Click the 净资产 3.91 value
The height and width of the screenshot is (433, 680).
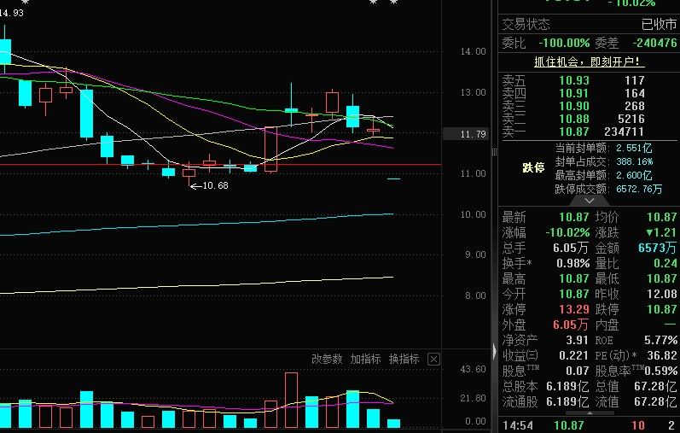point(577,340)
